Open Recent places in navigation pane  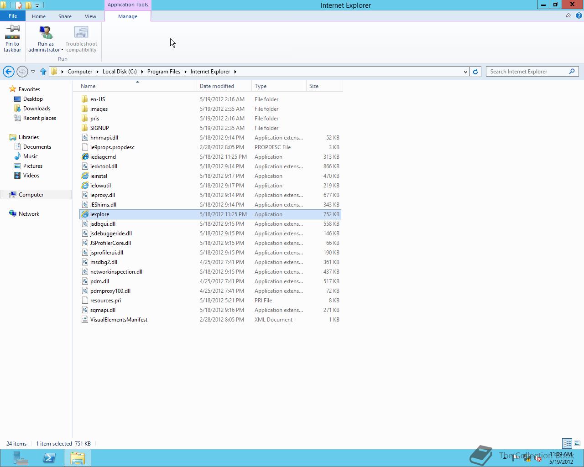click(40, 118)
